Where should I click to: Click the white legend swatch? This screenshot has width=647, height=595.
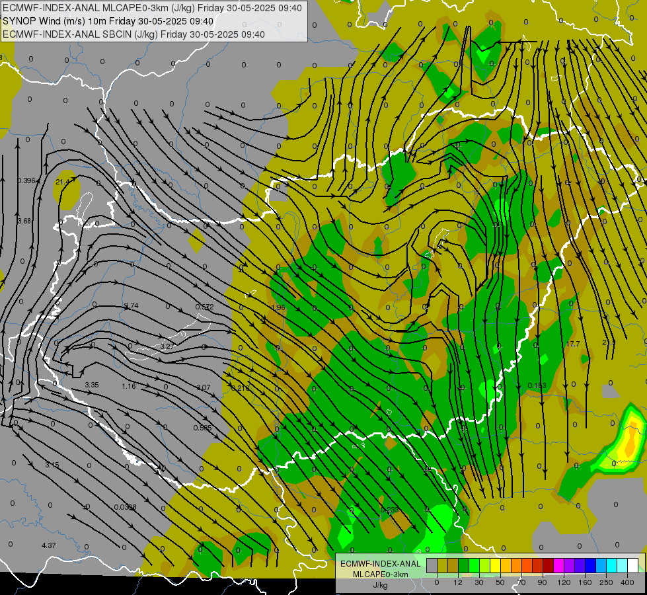[633, 565]
